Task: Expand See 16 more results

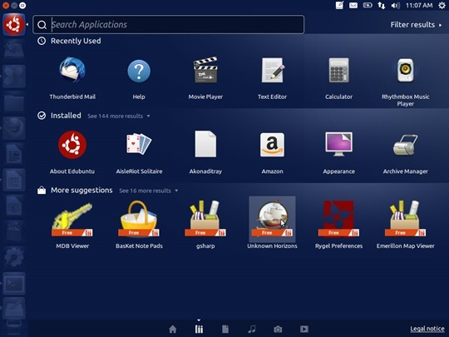Action: (x=148, y=191)
